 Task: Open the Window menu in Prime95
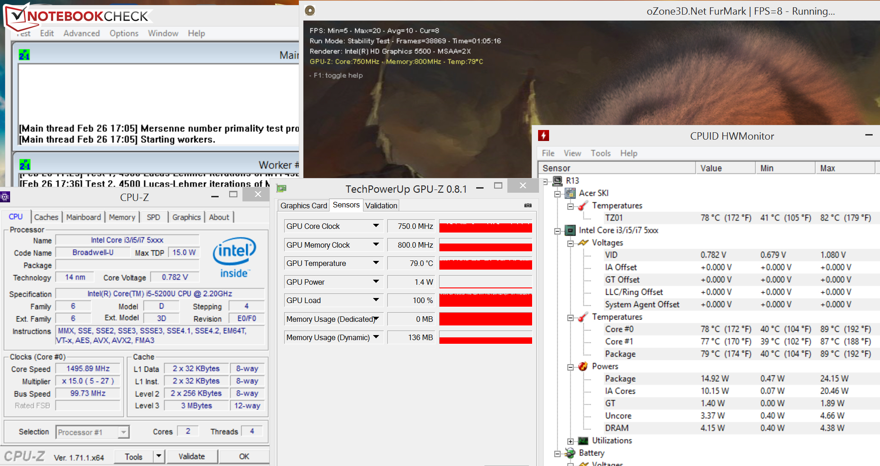pyautogui.click(x=163, y=33)
